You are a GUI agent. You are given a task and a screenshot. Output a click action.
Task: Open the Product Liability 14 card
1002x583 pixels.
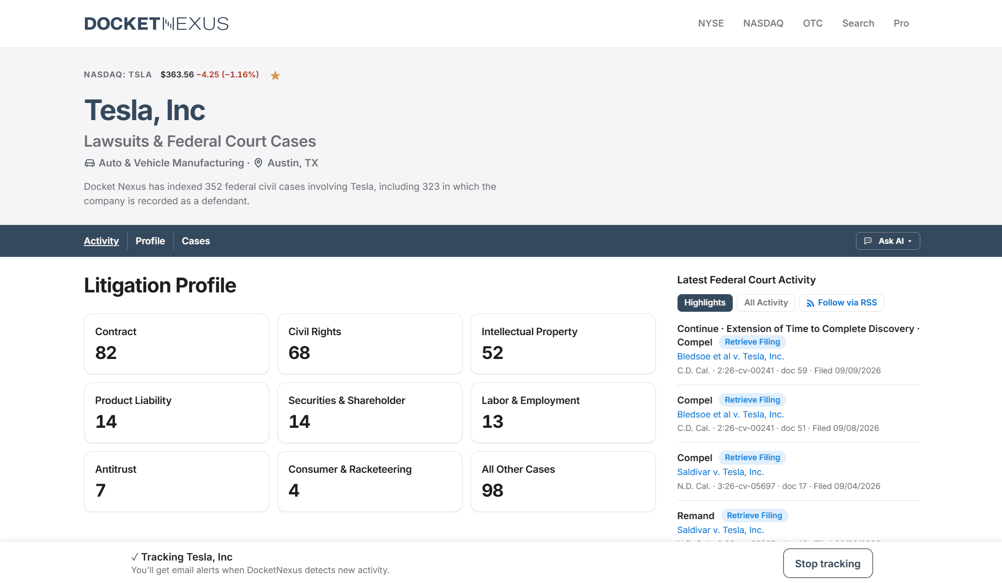coord(177,413)
